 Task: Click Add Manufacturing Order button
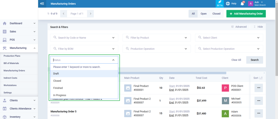point(246,13)
